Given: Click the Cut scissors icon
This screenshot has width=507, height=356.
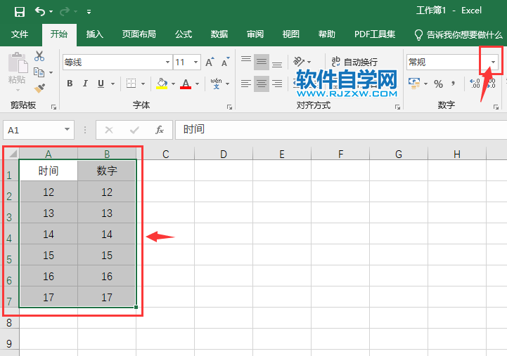Looking at the screenshot, I should pyautogui.click(x=39, y=56).
